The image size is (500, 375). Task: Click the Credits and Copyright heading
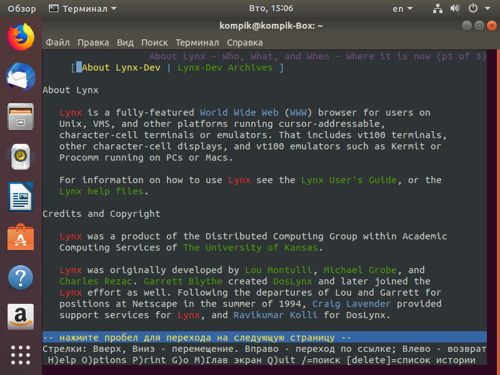101,214
